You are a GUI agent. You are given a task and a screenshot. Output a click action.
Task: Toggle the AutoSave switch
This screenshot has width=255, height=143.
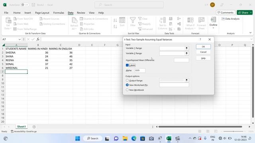click(25, 5)
